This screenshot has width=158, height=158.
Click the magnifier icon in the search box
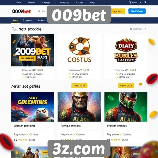[39, 11]
